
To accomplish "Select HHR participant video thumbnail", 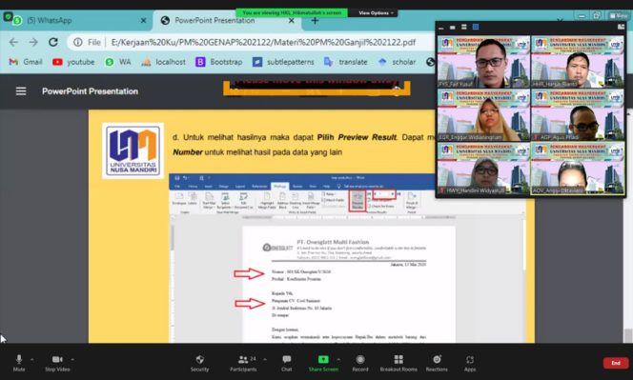I will point(578,62).
